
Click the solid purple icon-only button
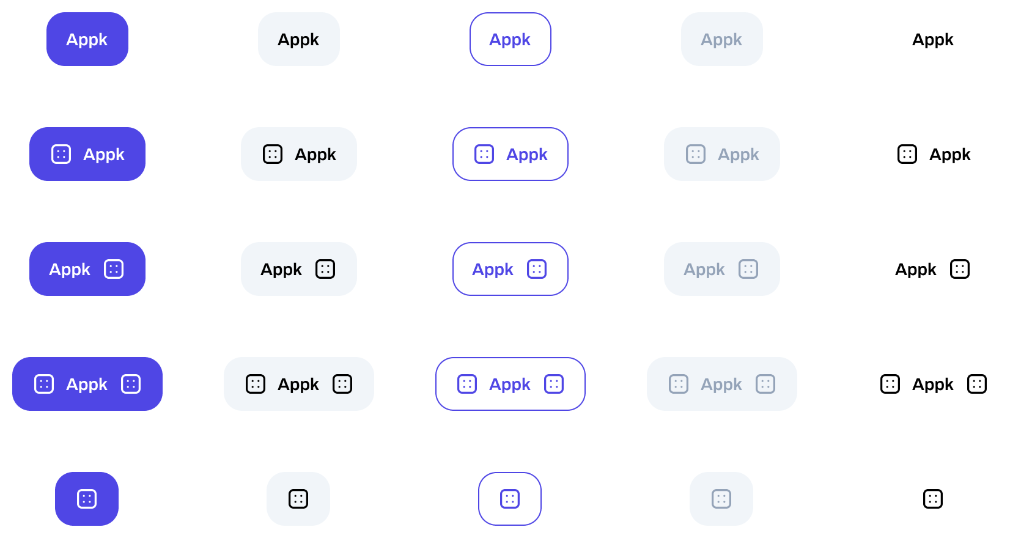[87, 499]
